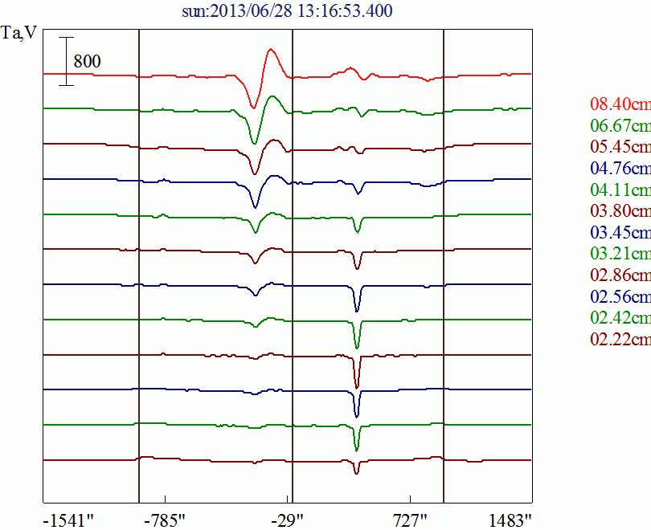Click the 727" x-axis label

410,520
